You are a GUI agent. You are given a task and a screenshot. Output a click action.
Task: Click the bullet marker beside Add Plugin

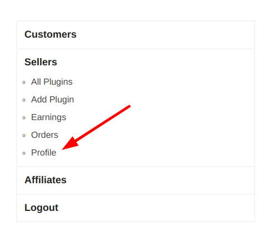tap(24, 100)
